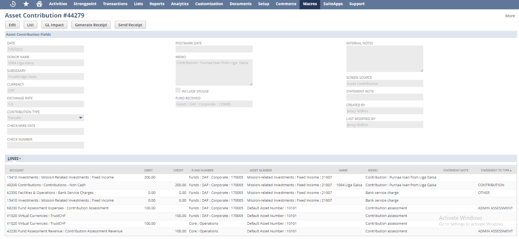Screen dimensions: 519x239
Task: Switch to the Lines subtab
Action: pyautogui.click(x=13, y=159)
